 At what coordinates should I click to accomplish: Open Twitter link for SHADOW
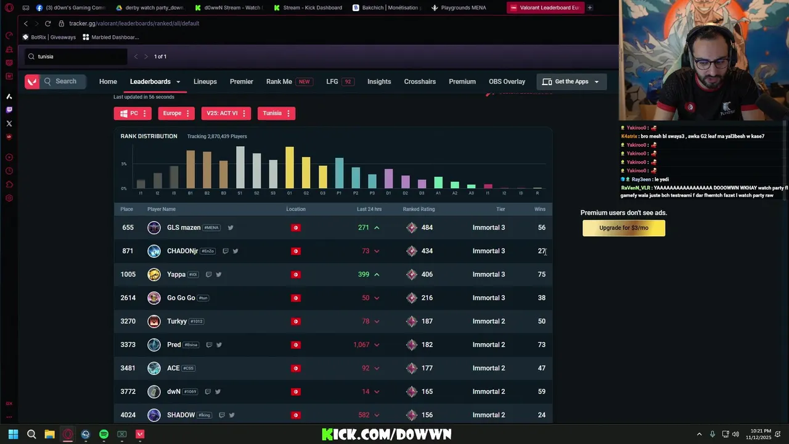232,415
